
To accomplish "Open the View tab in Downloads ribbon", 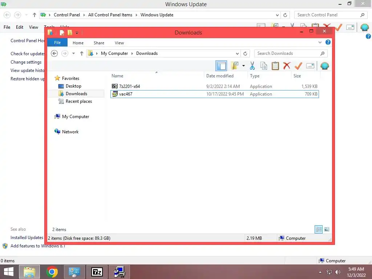I will 119,43.
